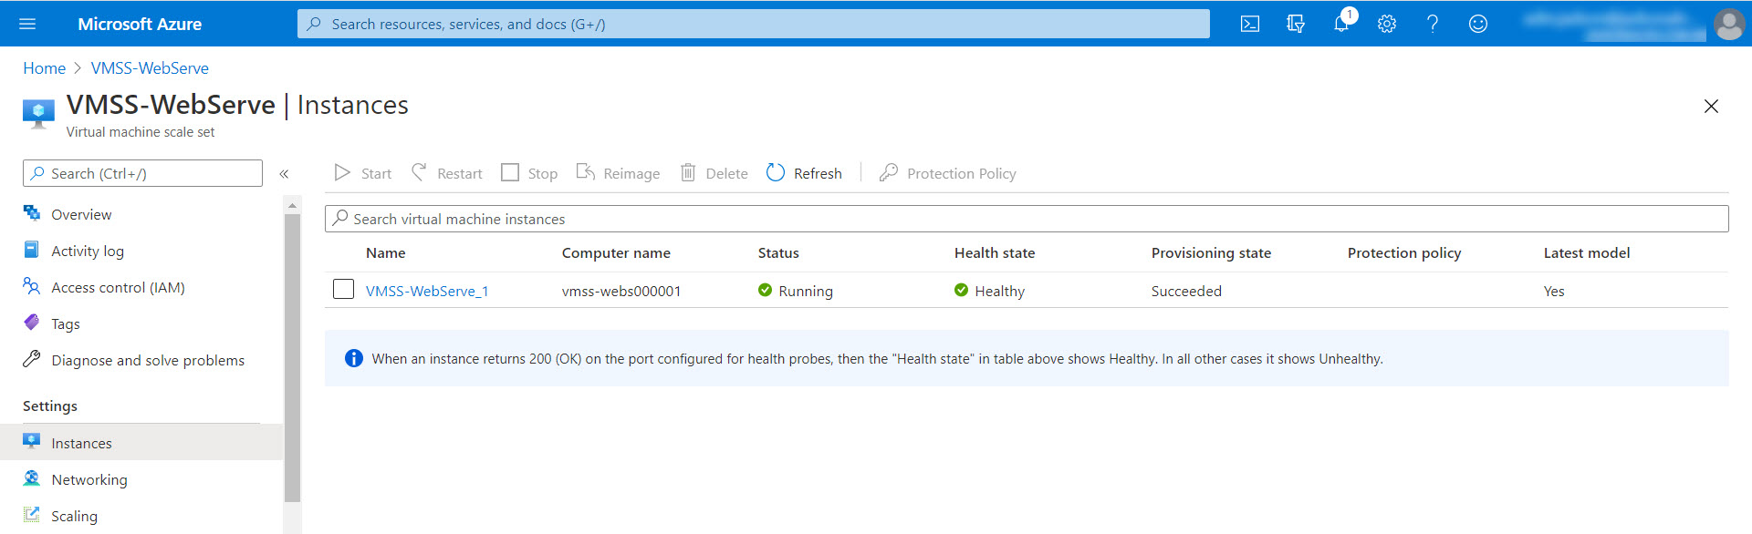The height and width of the screenshot is (534, 1752).
Task: Focus the Search virtual machine instances field
Action: [x=1027, y=219]
